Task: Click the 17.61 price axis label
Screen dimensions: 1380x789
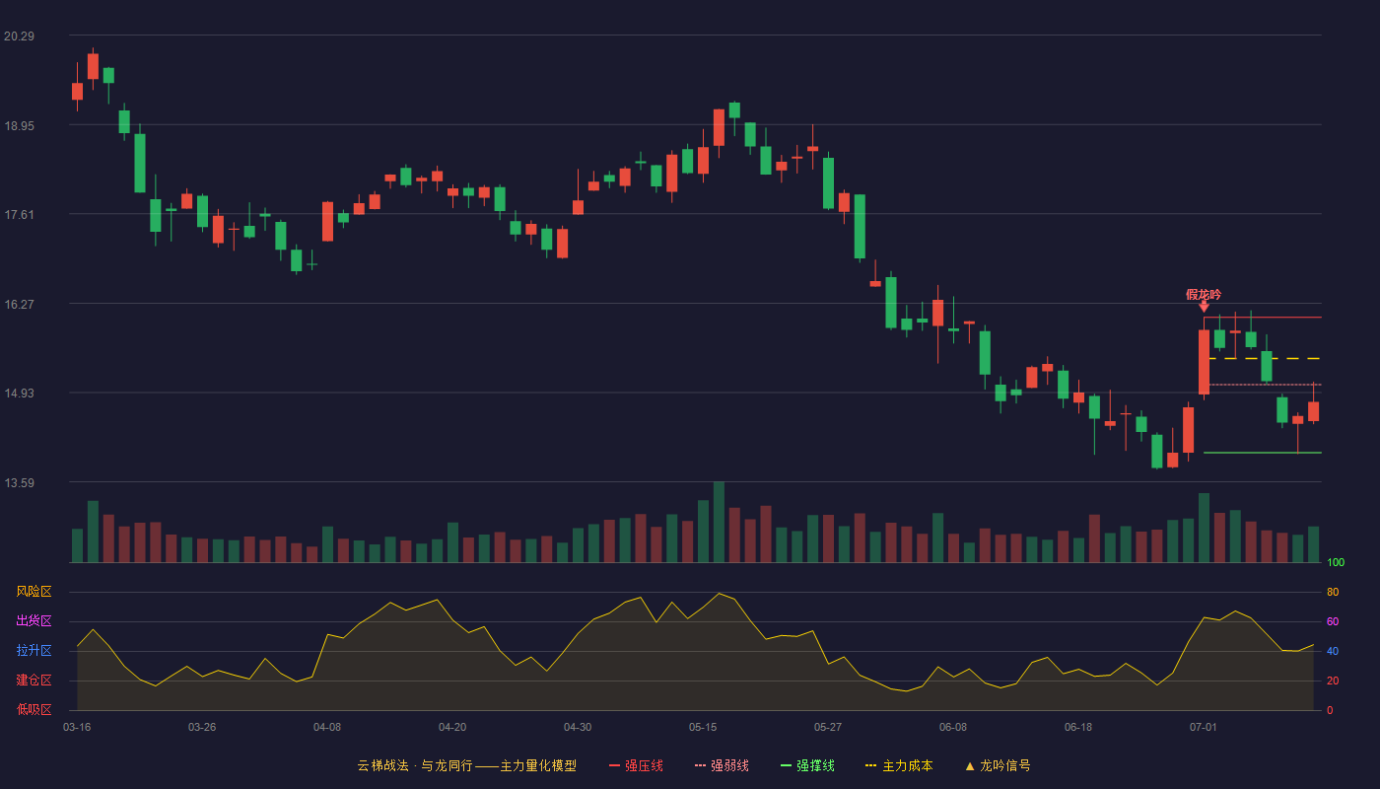Action: click(19, 215)
